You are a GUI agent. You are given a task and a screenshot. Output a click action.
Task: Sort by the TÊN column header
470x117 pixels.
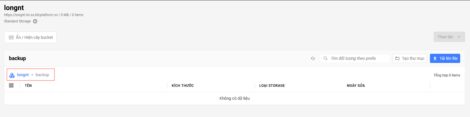click(28, 85)
